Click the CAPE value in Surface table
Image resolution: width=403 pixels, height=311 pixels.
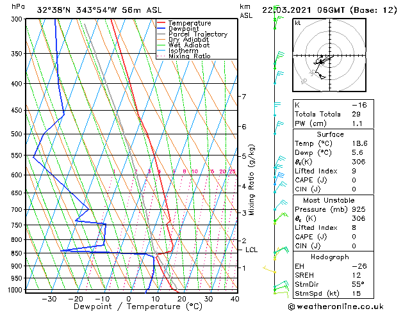pos(354,180)
